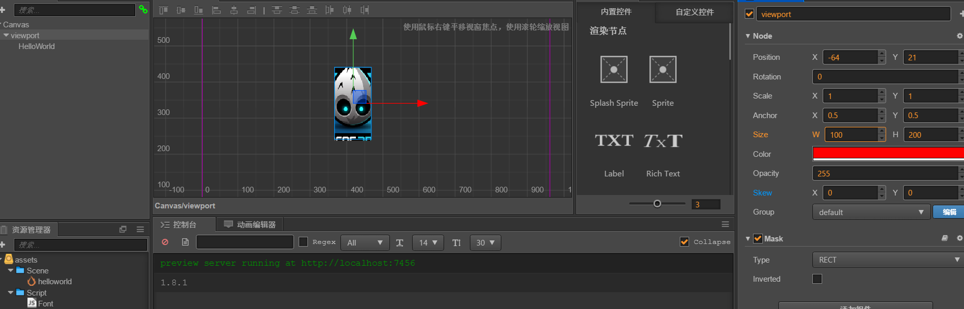The width and height of the screenshot is (964, 309).
Task: Select the Canvas node in hierarchy
Action: 15,25
